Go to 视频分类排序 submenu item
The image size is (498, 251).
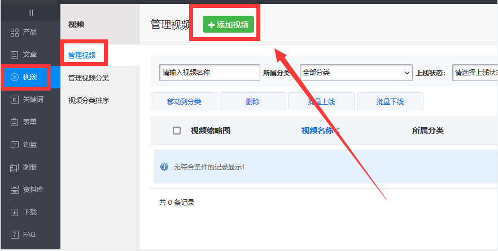point(89,101)
